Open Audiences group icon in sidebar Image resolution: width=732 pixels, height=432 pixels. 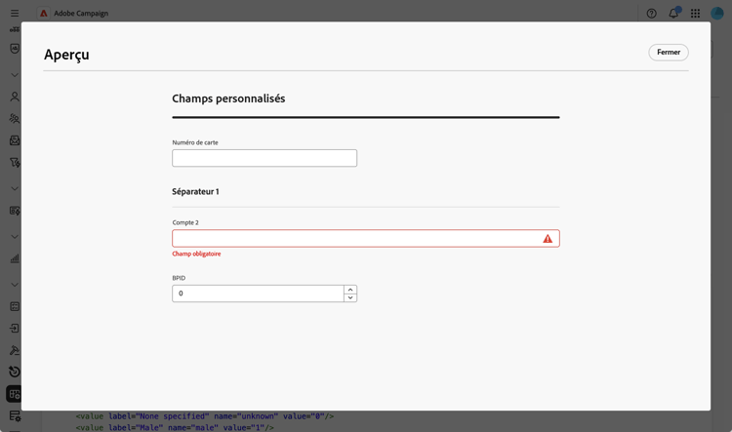[x=15, y=119]
